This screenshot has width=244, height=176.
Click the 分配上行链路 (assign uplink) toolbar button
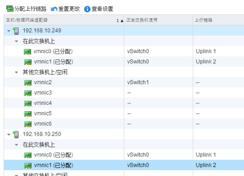tap(26, 9)
